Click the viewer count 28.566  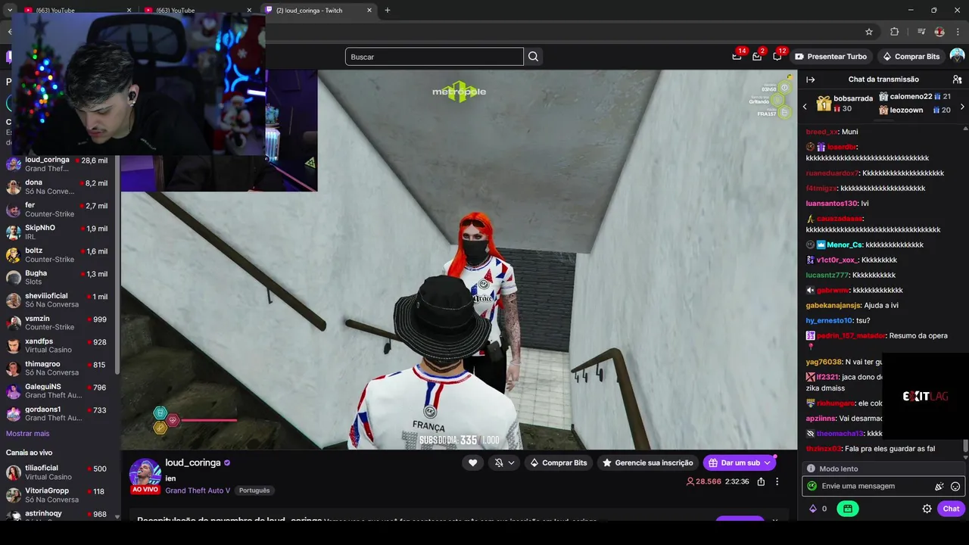pos(703,481)
